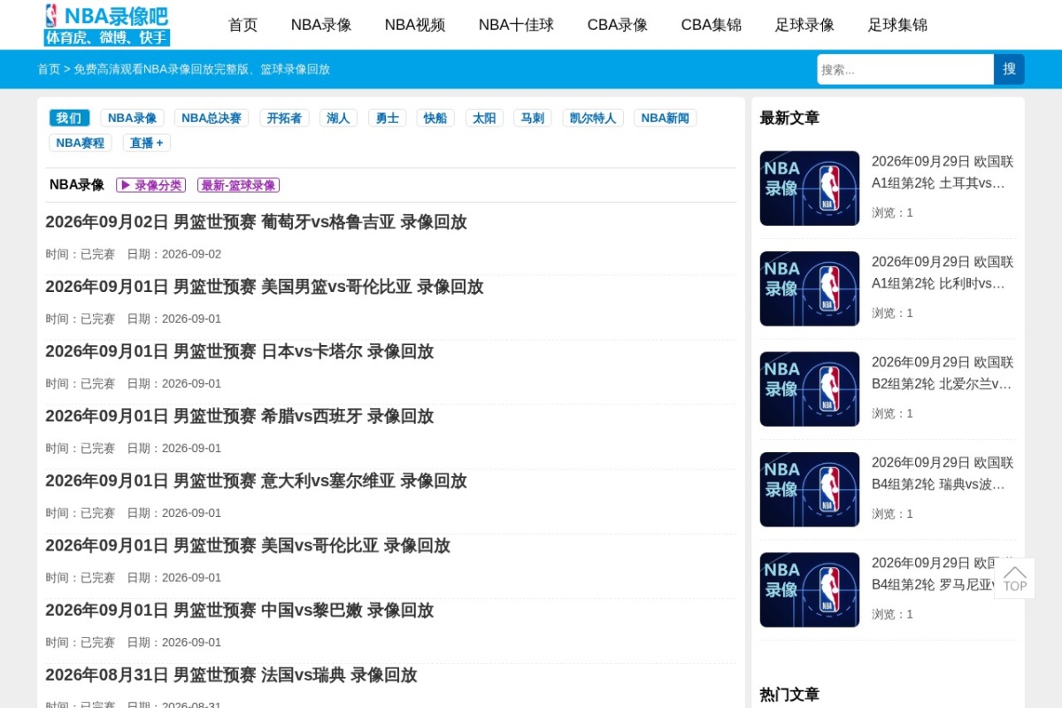Select the 我们 tag
This screenshot has height=708, width=1062.
click(x=68, y=118)
